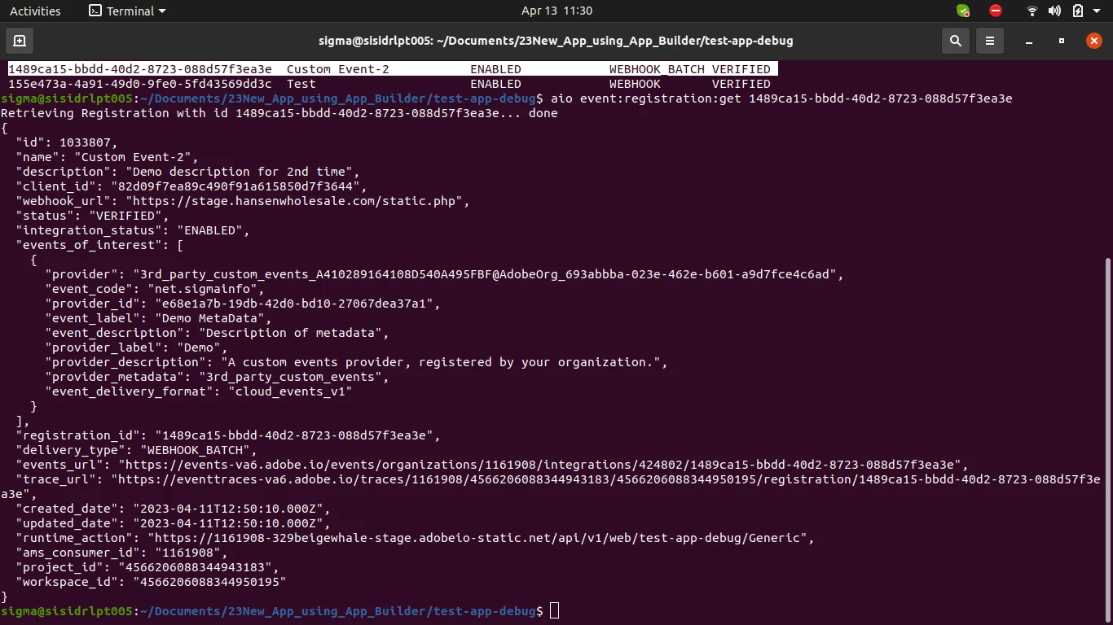Click the ams_consumer_id "1161908" line
The height and width of the screenshot is (625, 1113).
click(121, 553)
